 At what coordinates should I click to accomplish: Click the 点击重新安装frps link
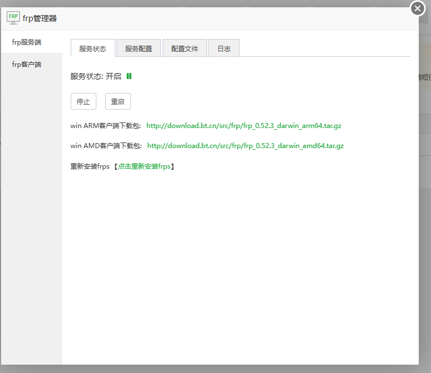click(144, 166)
